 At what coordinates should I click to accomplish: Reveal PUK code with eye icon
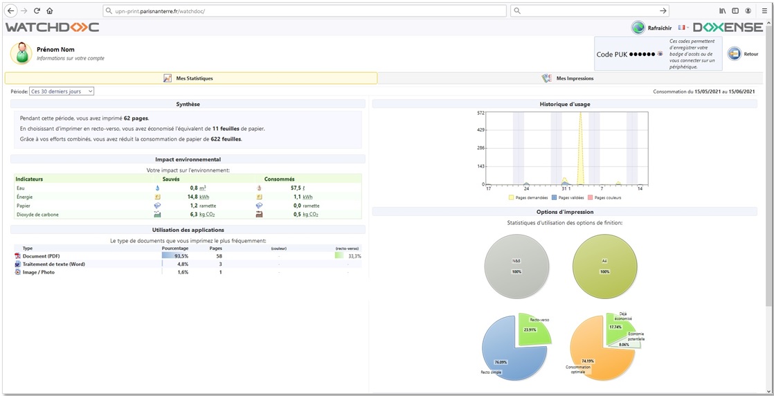(x=660, y=54)
